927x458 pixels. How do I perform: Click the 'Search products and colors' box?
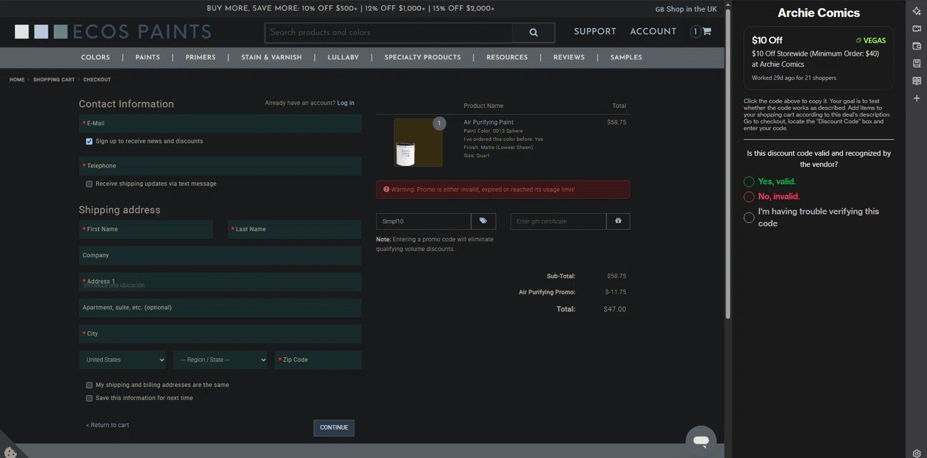[389, 33]
